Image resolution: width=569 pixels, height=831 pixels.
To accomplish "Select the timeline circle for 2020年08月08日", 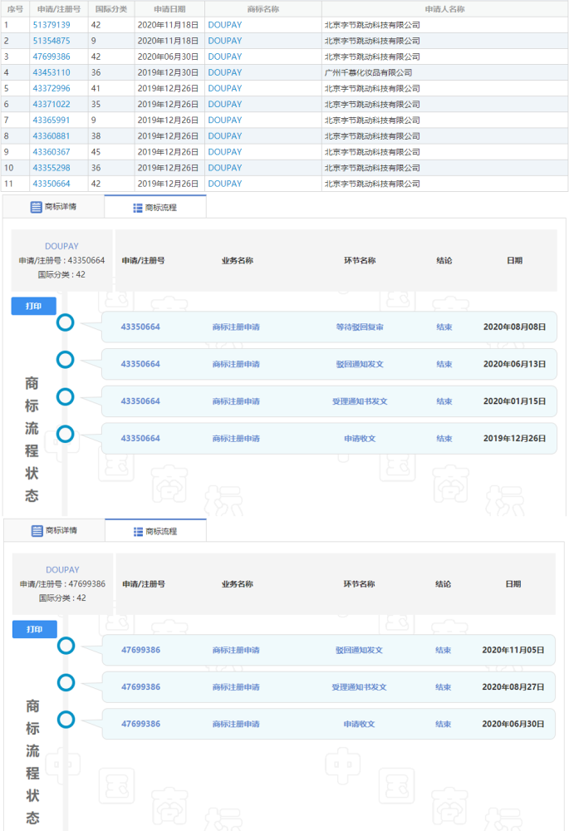I will point(65,322).
